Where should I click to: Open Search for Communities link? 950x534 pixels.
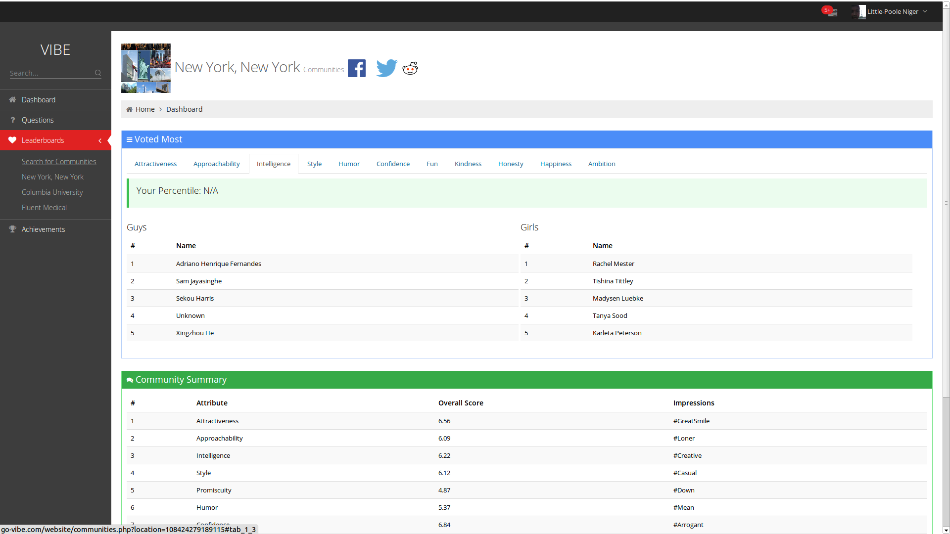(59, 162)
